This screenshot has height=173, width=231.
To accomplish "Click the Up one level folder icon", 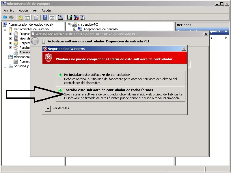I will click(21, 18).
